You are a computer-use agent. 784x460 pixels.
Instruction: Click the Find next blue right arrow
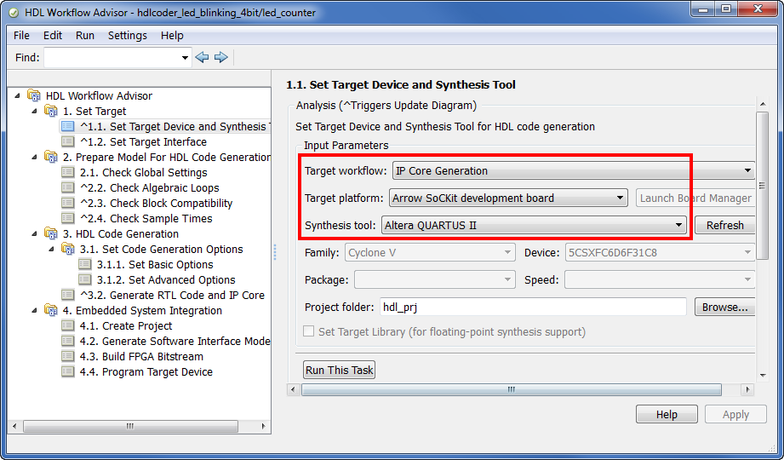coord(221,57)
